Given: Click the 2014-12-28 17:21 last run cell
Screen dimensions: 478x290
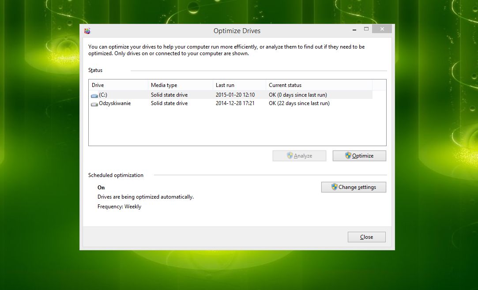Looking at the screenshot, I should (235, 103).
